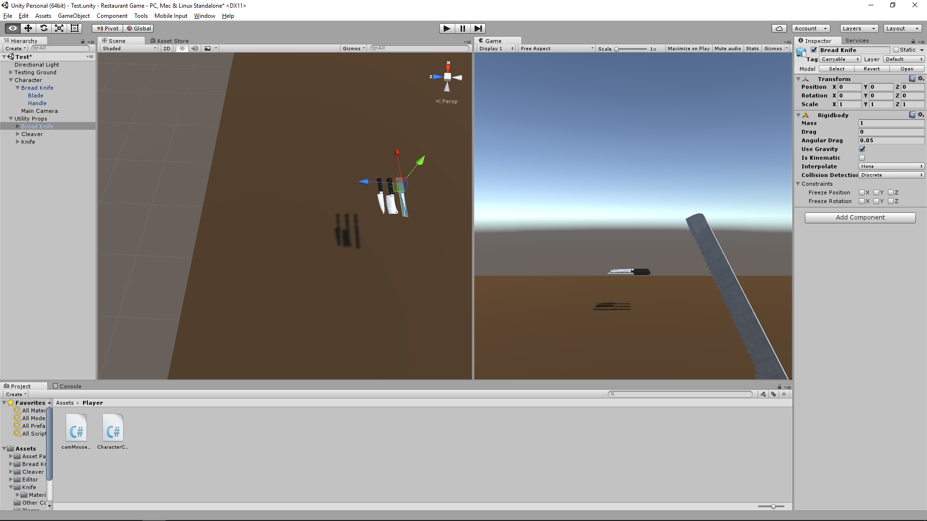
Task: Click the Pause button
Action: (463, 28)
